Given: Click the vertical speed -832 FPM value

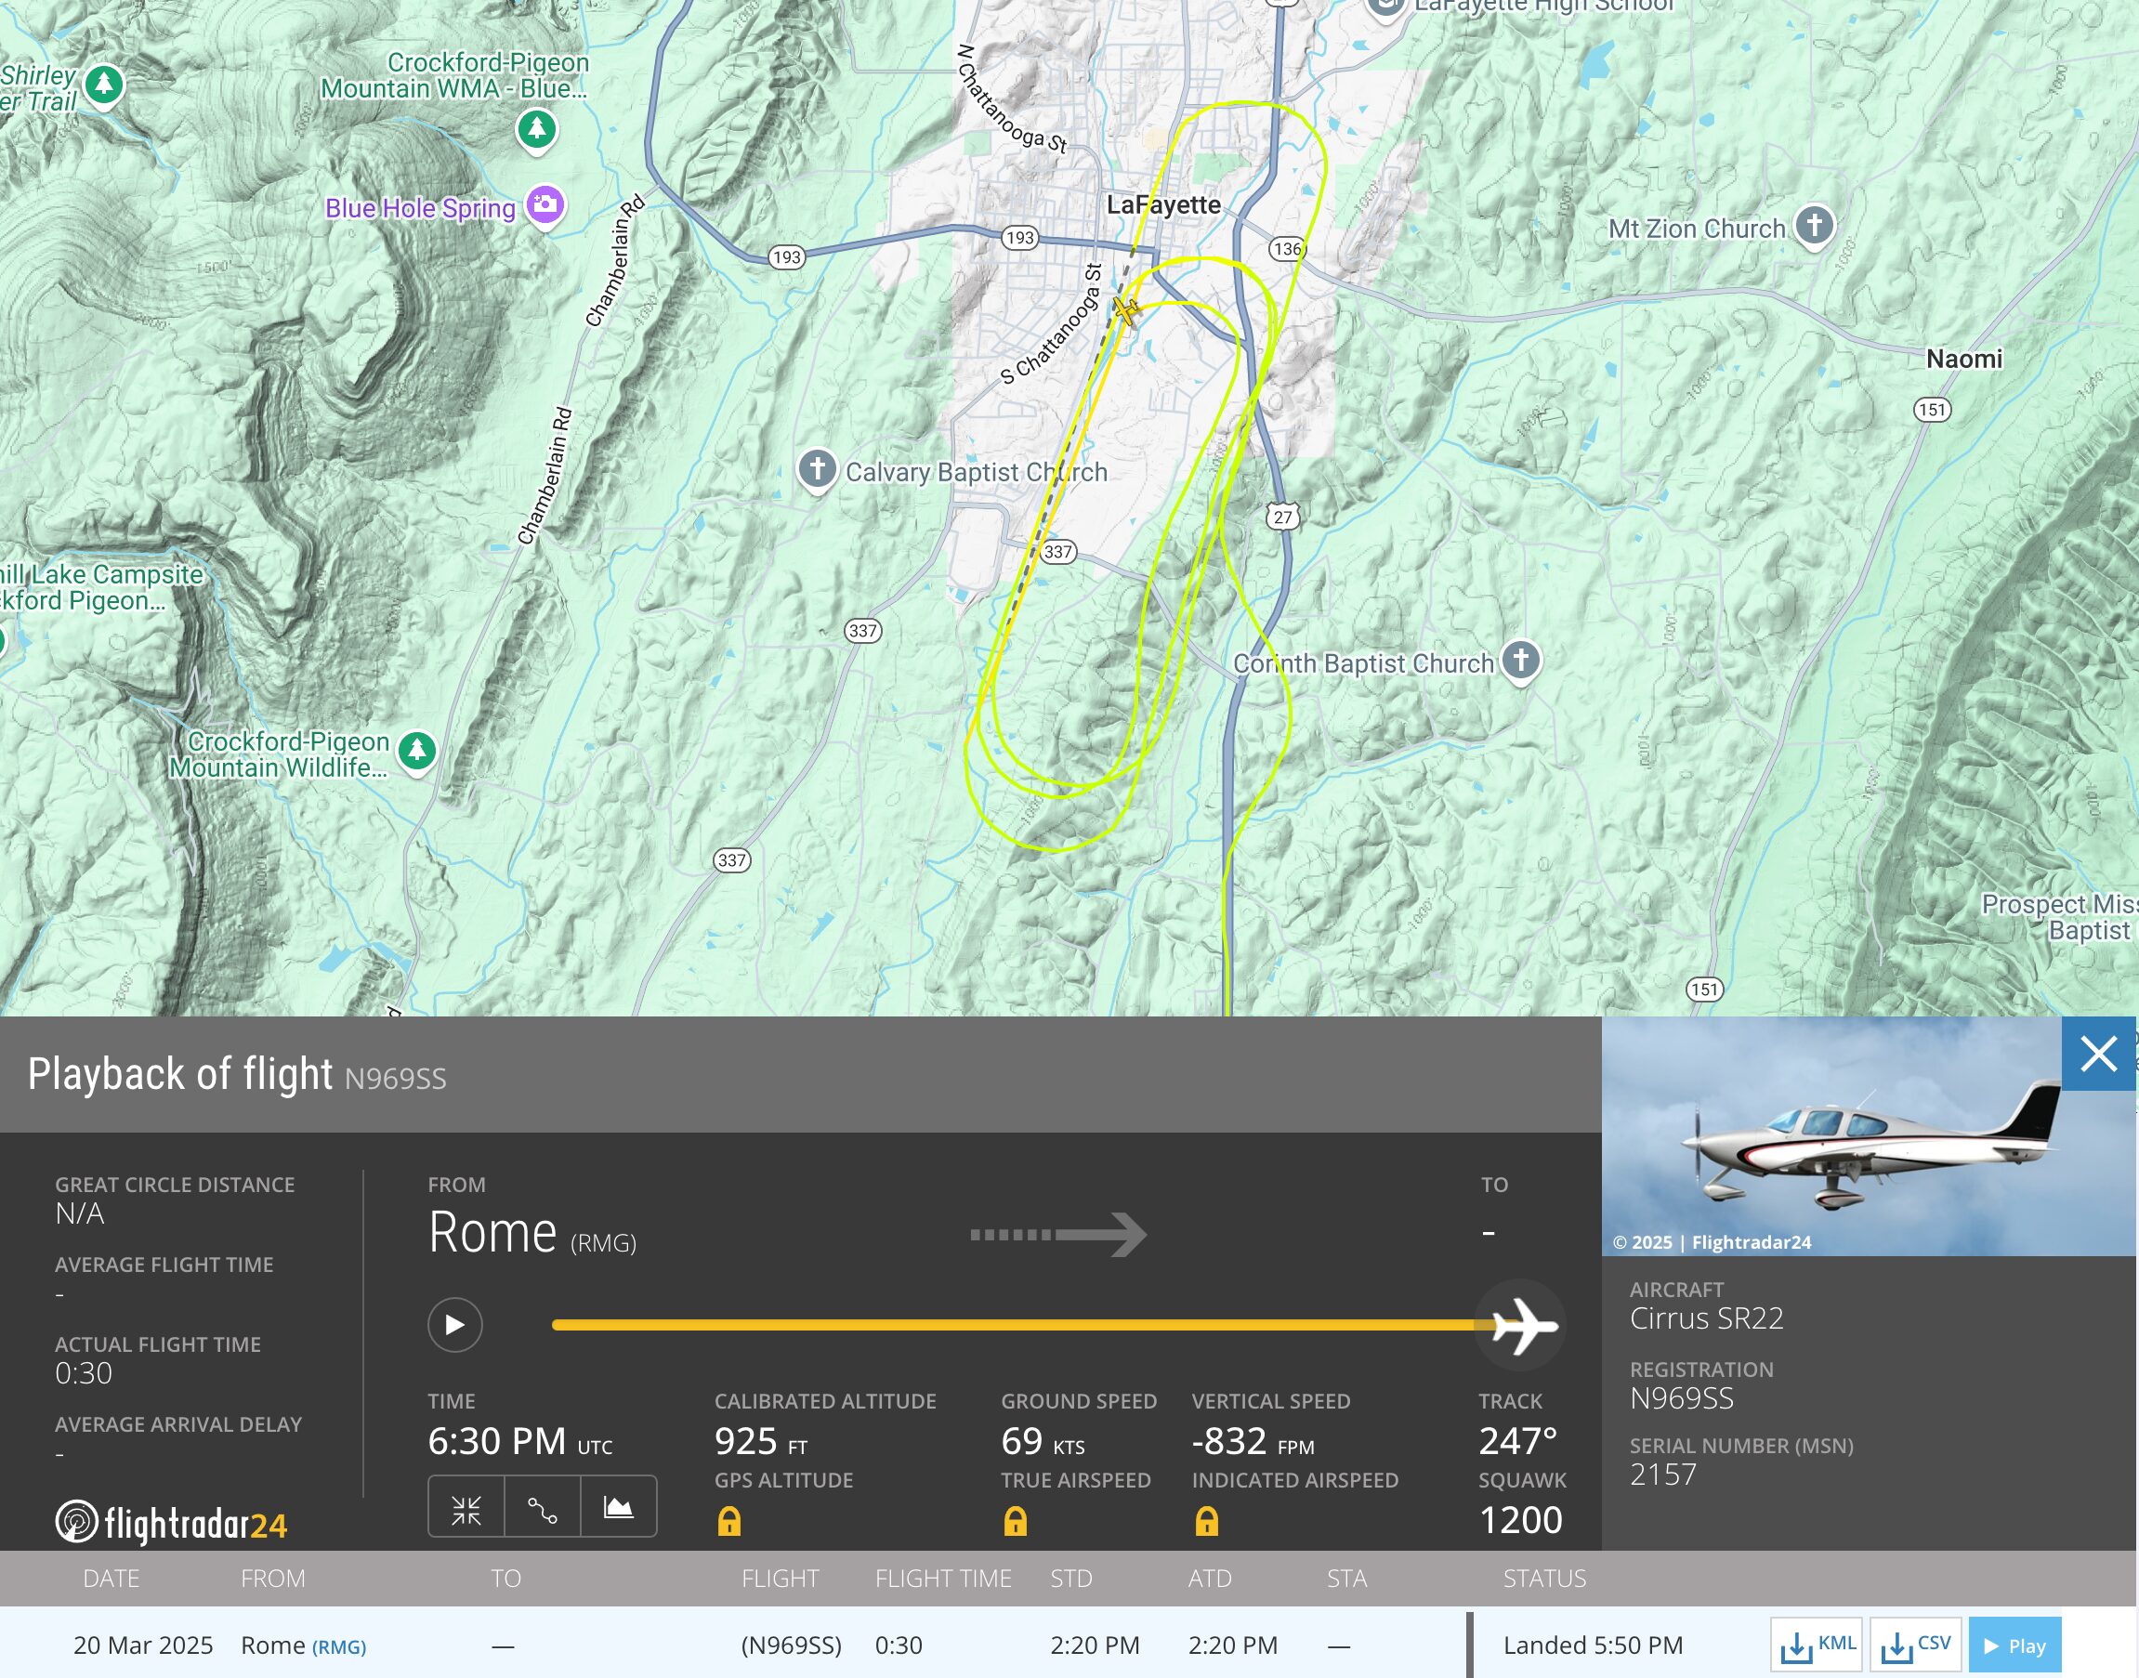Looking at the screenshot, I should pos(1253,1441).
